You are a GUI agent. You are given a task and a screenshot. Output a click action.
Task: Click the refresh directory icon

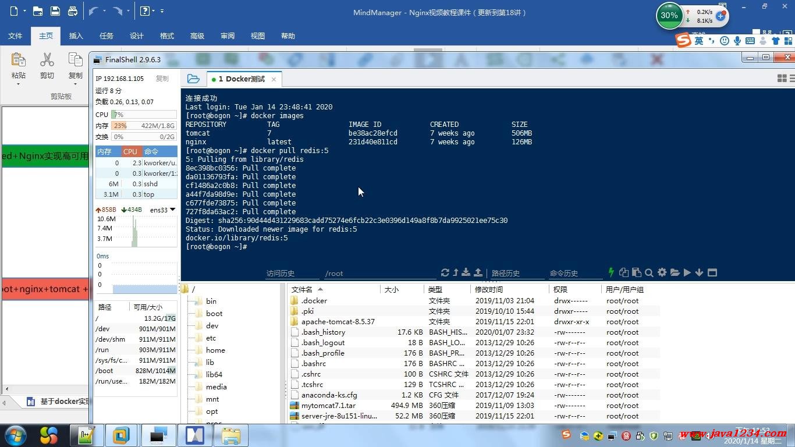(x=445, y=272)
